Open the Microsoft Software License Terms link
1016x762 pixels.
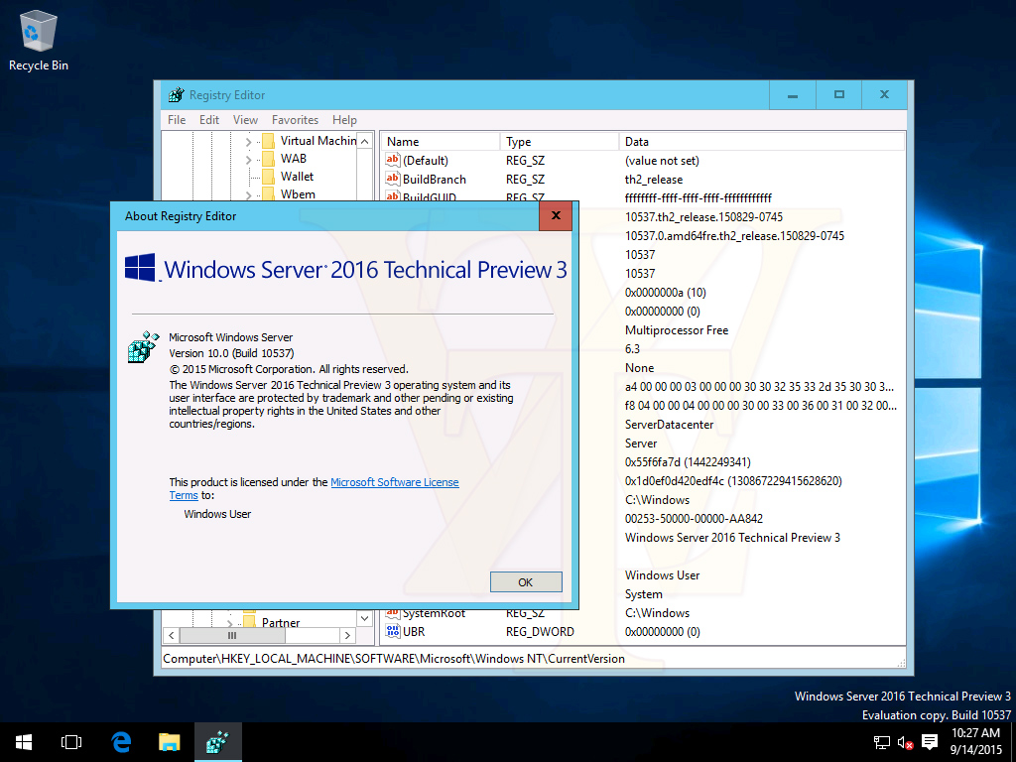(394, 482)
